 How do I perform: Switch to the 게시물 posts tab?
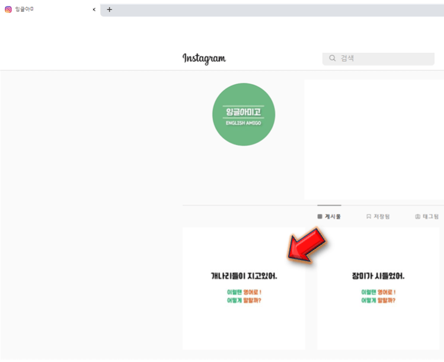(x=329, y=216)
